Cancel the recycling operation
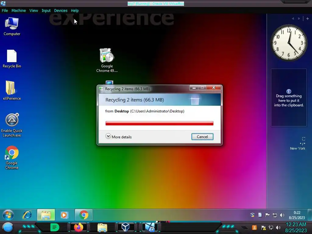312x234 pixels. 202,137
